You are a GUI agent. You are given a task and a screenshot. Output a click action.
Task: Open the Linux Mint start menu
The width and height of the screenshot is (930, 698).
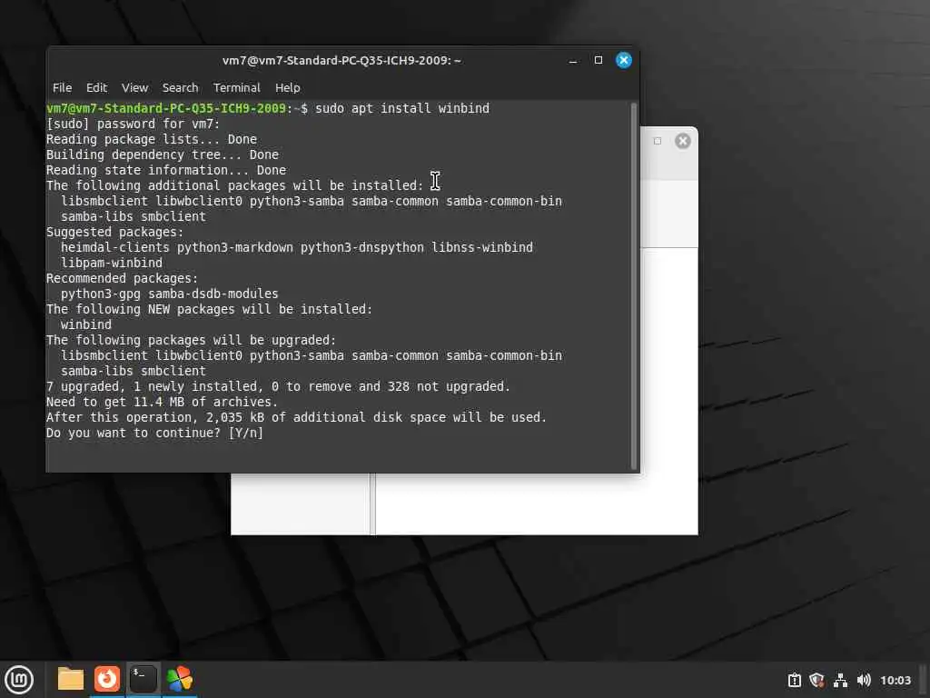pyautogui.click(x=19, y=680)
